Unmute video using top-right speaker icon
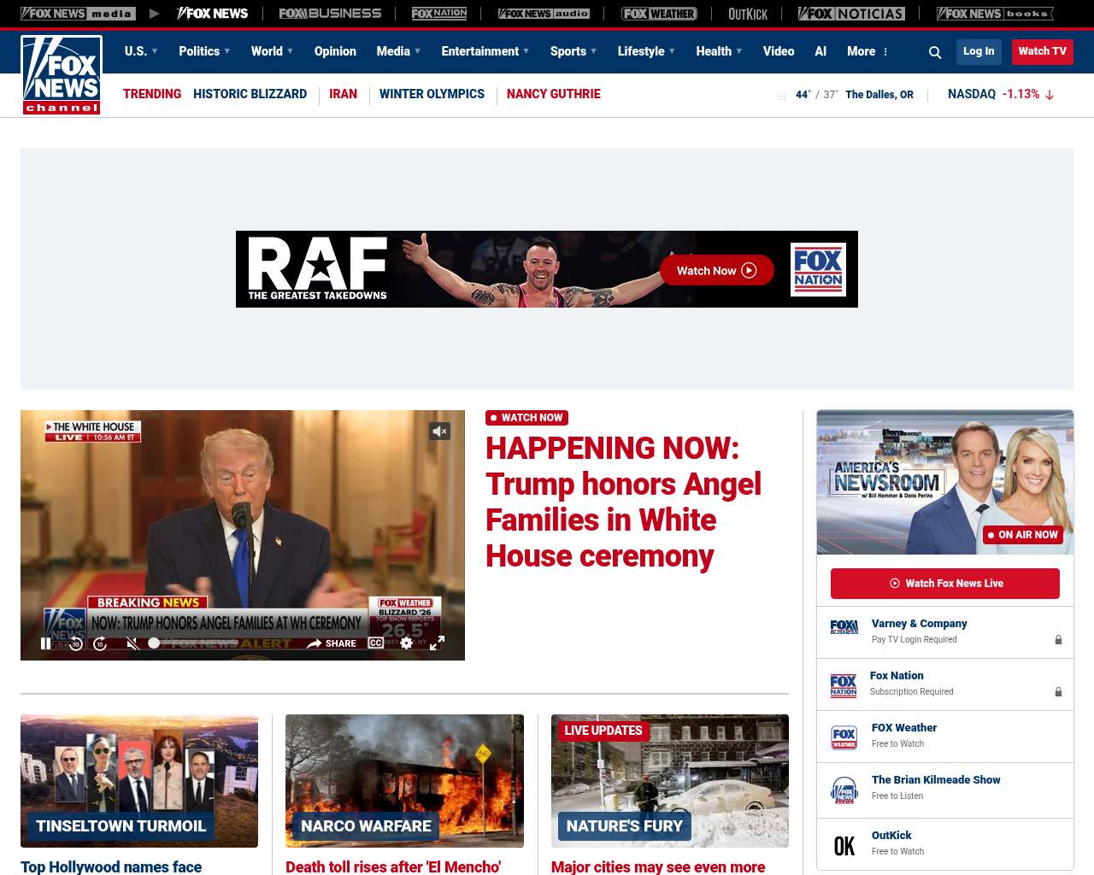1094x875 pixels. point(439,432)
